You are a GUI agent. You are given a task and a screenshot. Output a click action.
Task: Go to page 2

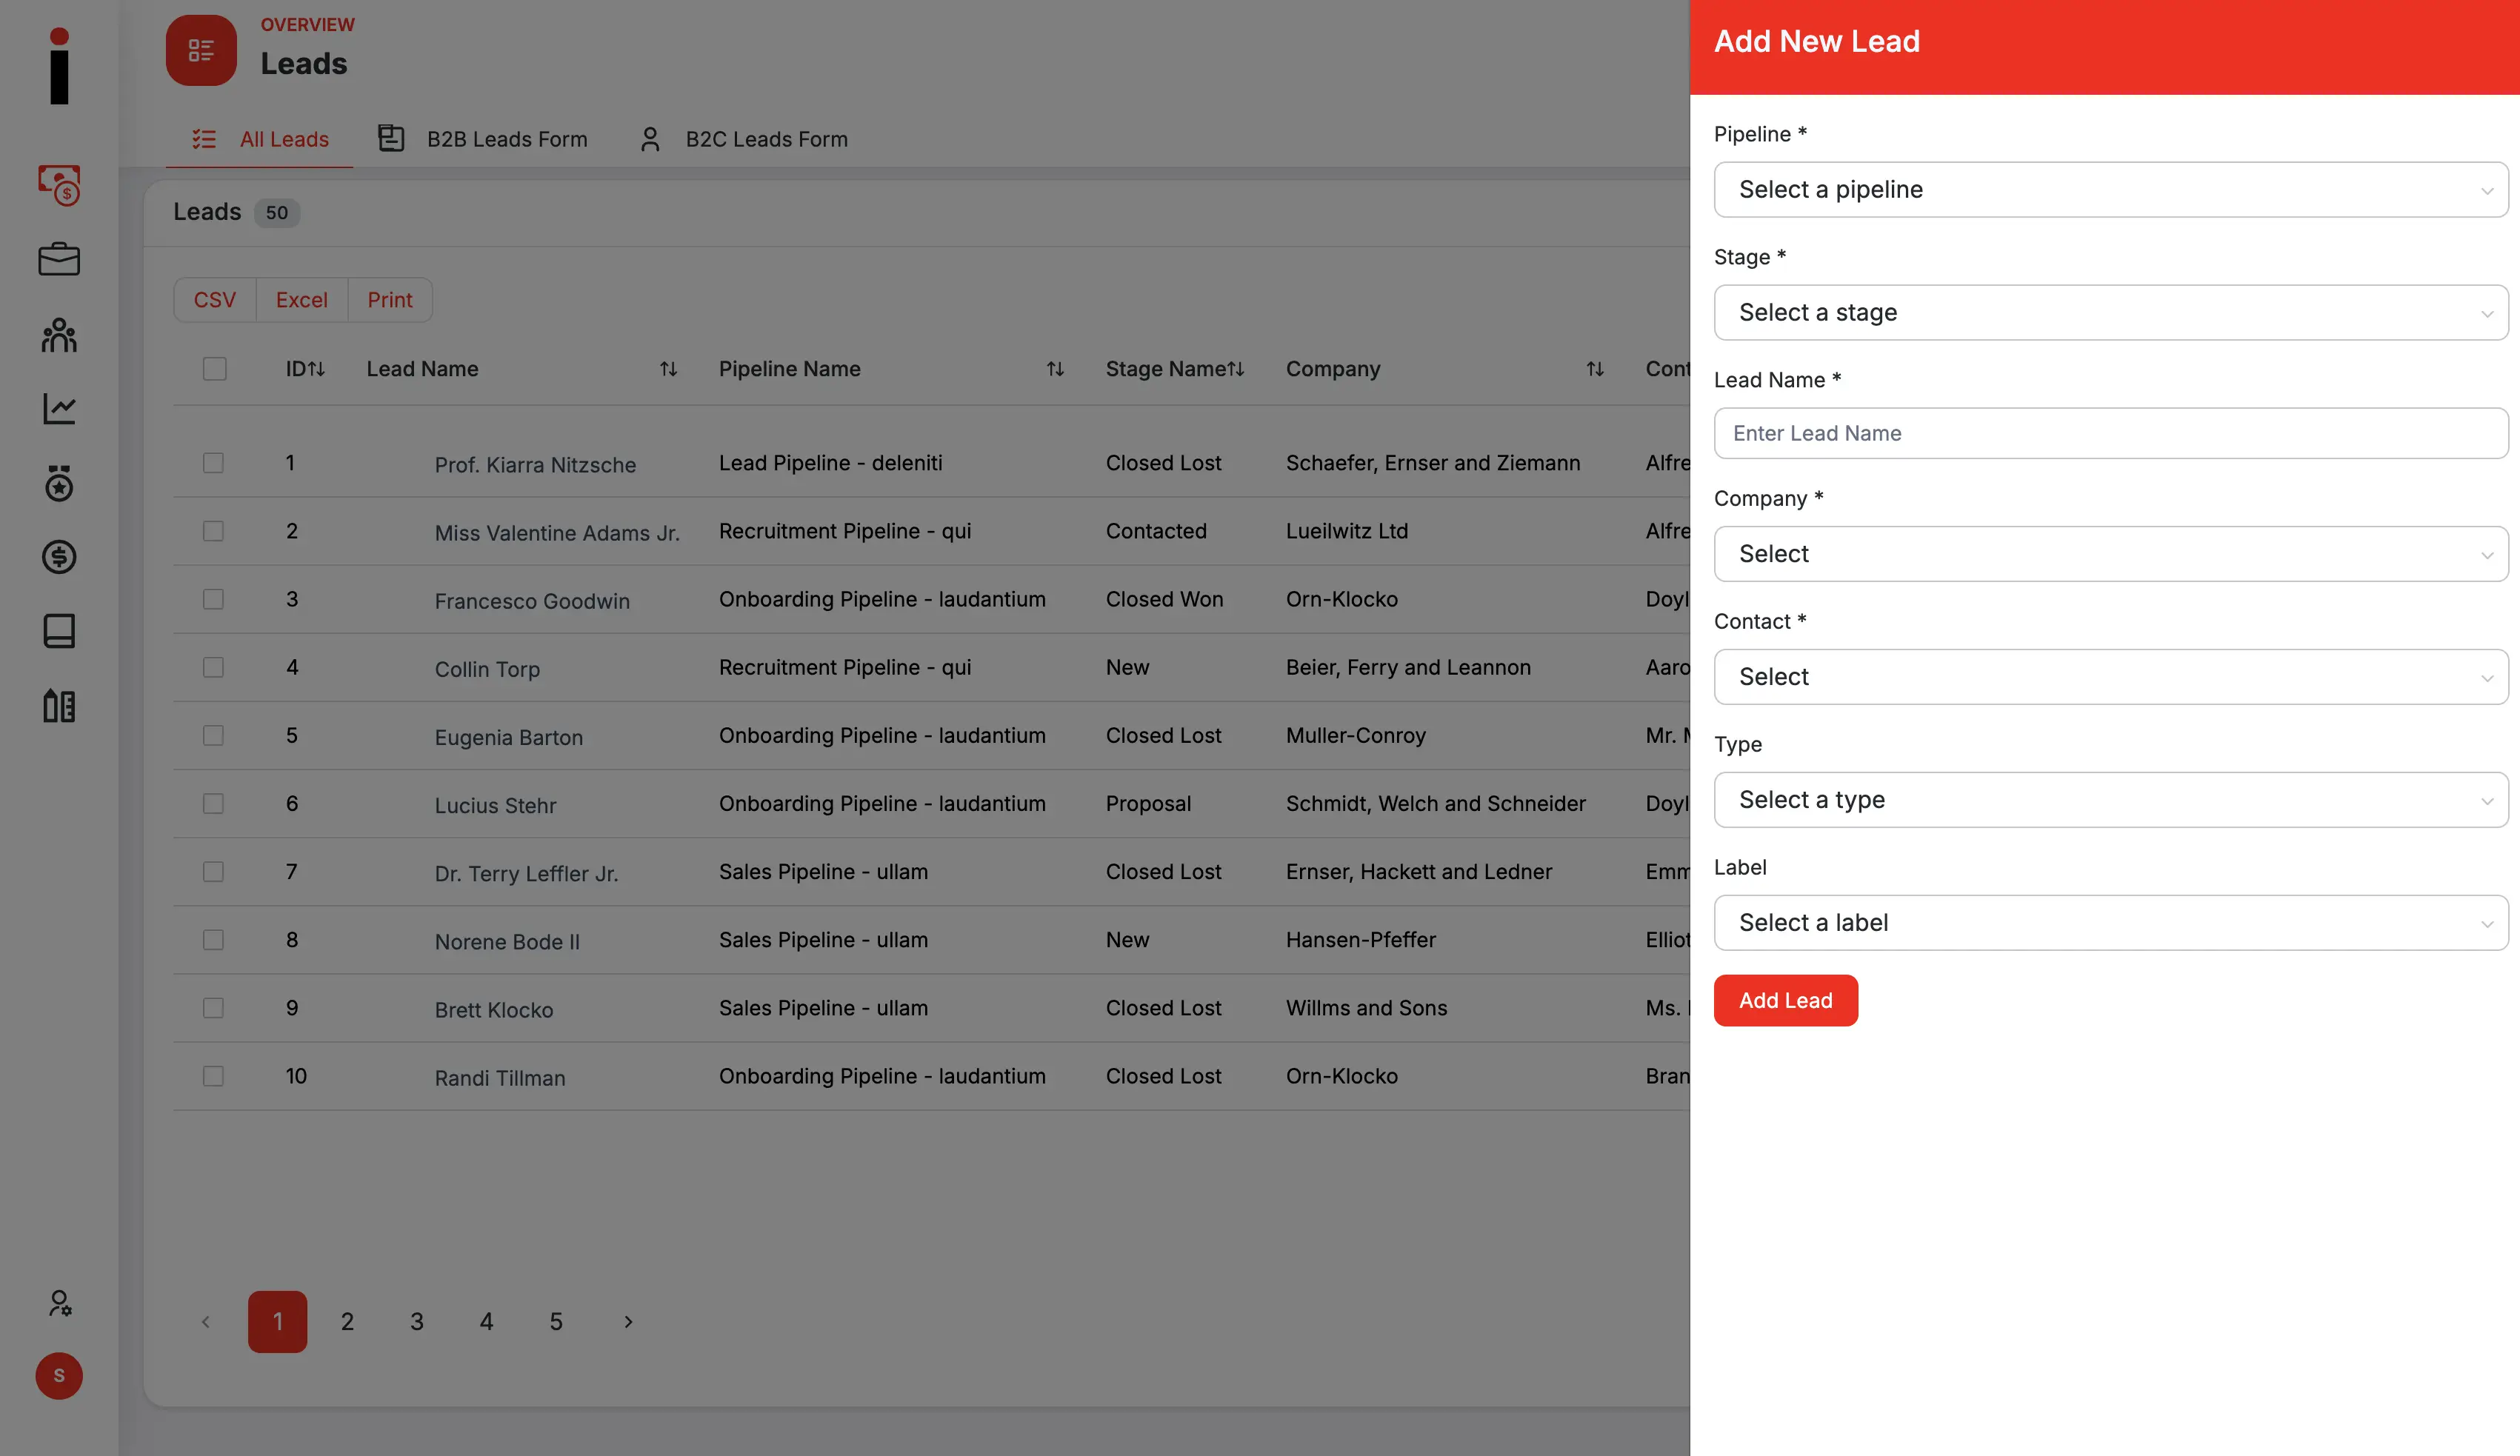click(x=347, y=1322)
